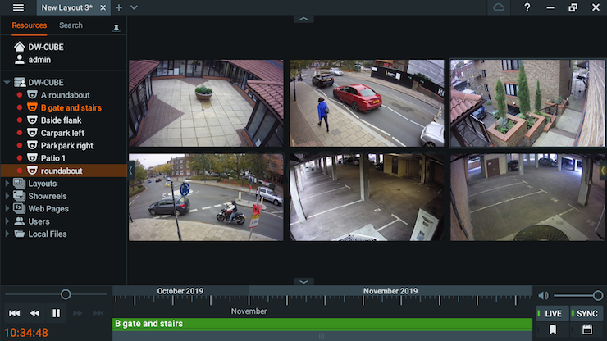Select the Carpark left camera
Screen dimensions: 607x341
[62, 133]
